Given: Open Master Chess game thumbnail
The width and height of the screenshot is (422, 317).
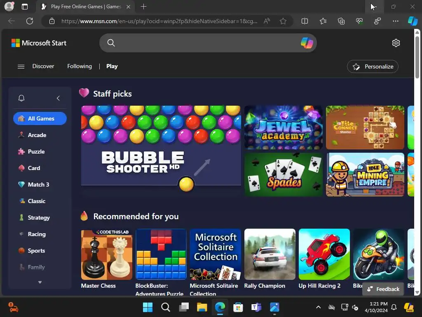Looking at the screenshot, I should click(x=107, y=254).
